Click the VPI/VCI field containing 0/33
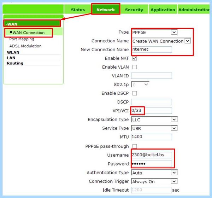 pos(152,111)
